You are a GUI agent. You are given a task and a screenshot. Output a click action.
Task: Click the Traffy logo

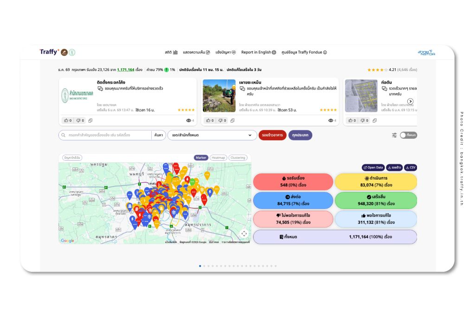[x=49, y=52]
